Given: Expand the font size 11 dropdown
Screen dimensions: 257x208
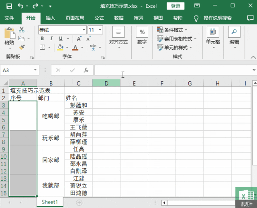Looking at the screenshot, I should 100,30.
